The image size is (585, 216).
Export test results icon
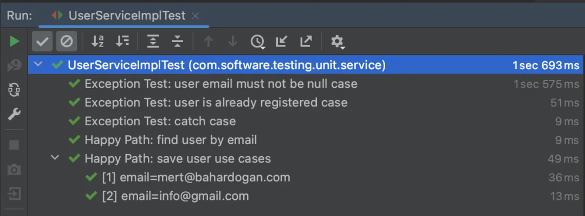tap(306, 41)
